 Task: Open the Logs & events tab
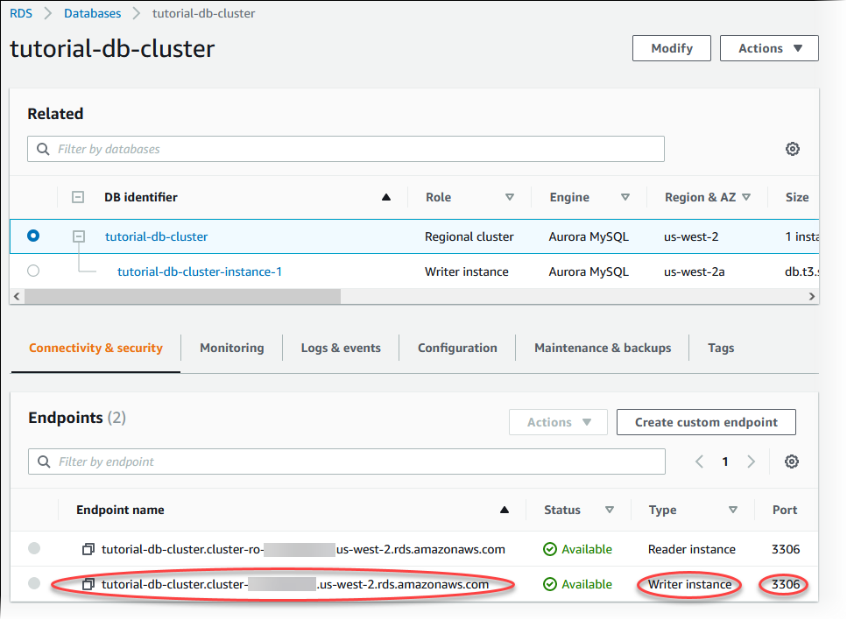point(340,348)
